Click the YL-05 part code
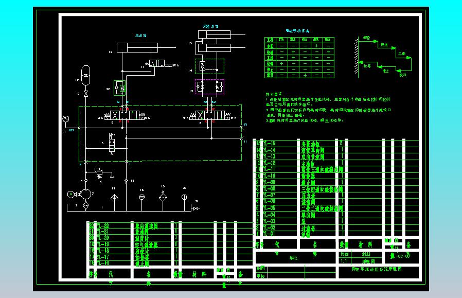Viewport: 462px width, 298px height. pyautogui.click(x=269, y=208)
